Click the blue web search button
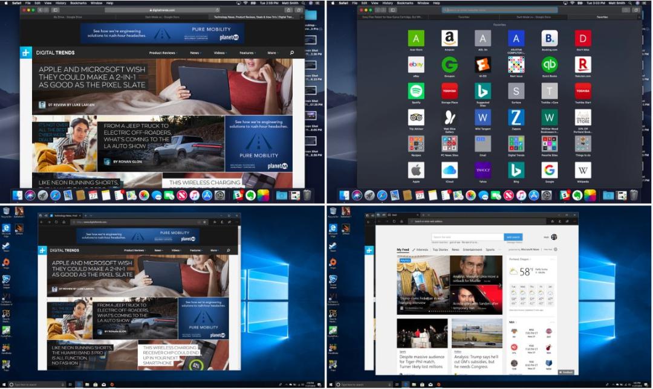This screenshot has height=389, width=653. pos(513,237)
